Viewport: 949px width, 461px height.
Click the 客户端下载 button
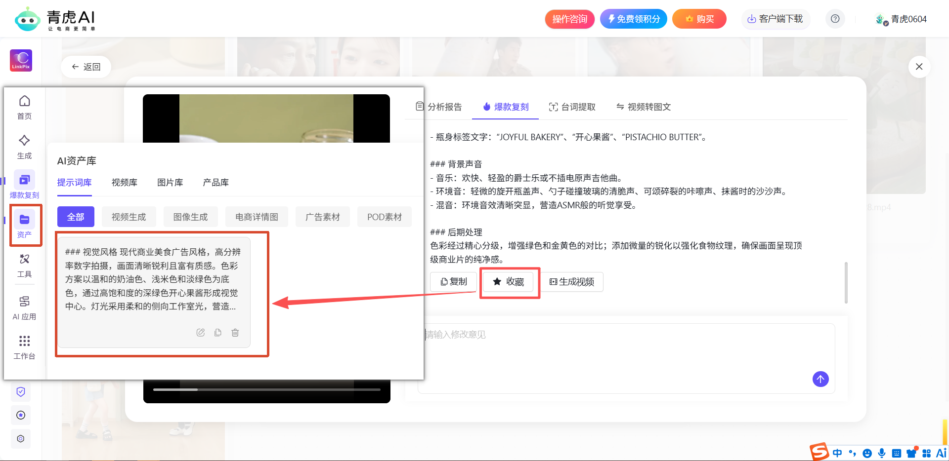coord(776,19)
